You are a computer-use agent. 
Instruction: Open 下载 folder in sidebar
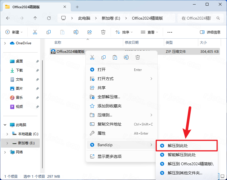coord(19,70)
